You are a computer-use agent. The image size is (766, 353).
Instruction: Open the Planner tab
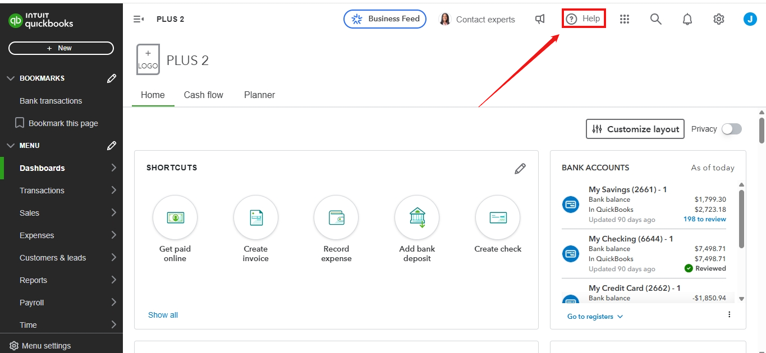[259, 95]
